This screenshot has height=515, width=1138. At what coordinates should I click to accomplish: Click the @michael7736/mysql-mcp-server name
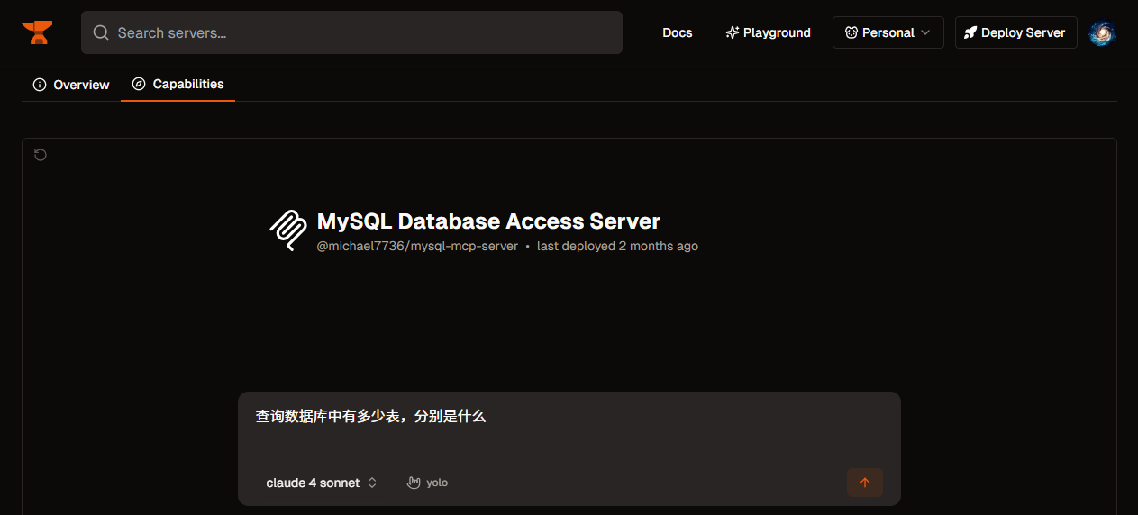(417, 246)
